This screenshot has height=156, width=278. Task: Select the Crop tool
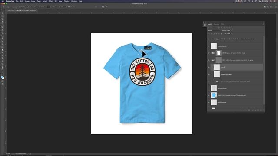pyautogui.click(x=3, y=24)
